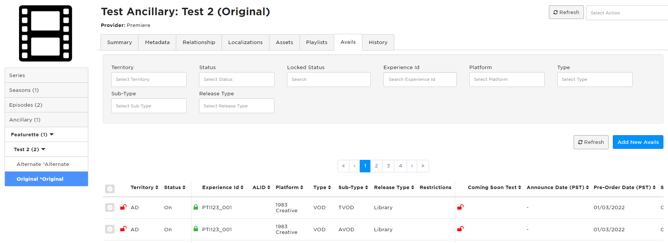Open the Select Status dropdown

237,79
